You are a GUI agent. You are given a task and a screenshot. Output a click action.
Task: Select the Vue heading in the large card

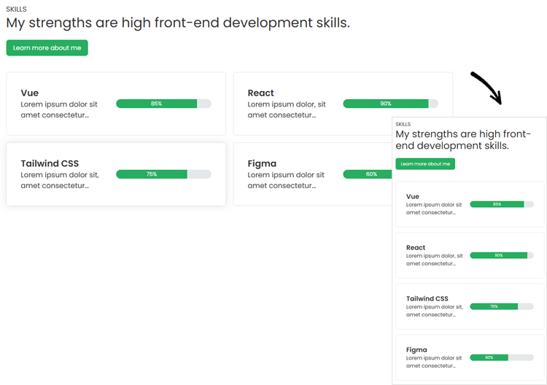[30, 93]
